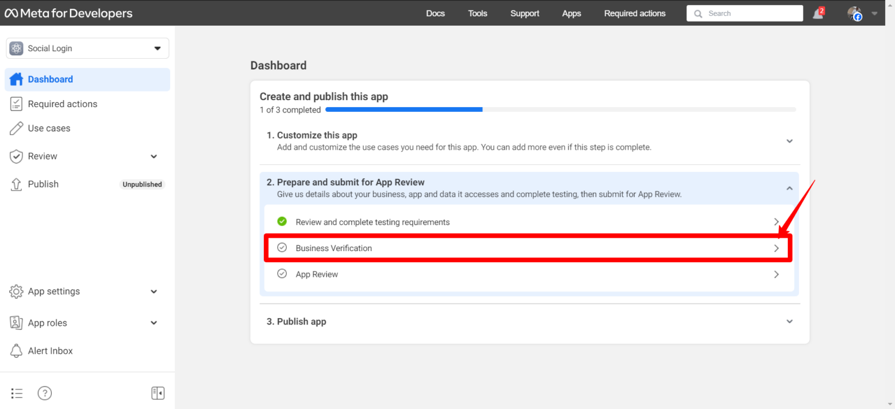Select Tools in the top navigation
The width and height of the screenshot is (895, 409).
click(477, 13)
